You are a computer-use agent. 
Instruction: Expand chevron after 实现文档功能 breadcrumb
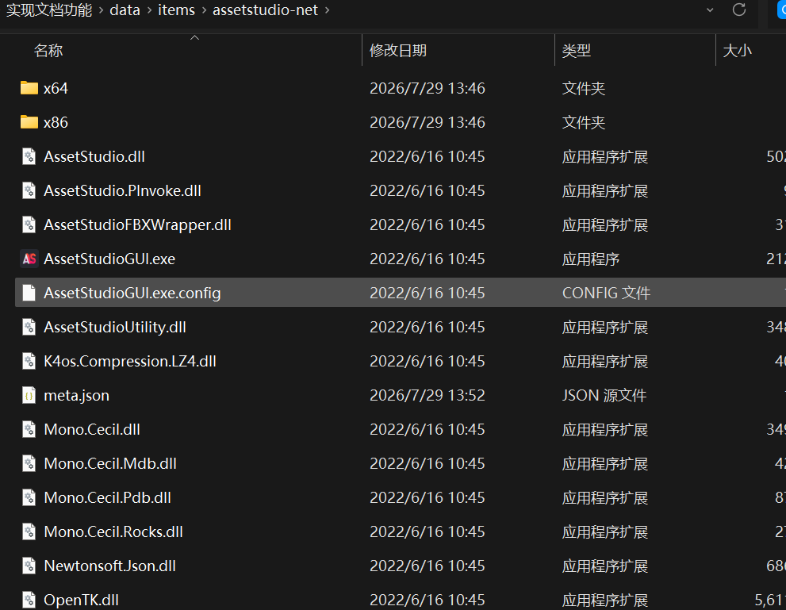pos(101,10)
